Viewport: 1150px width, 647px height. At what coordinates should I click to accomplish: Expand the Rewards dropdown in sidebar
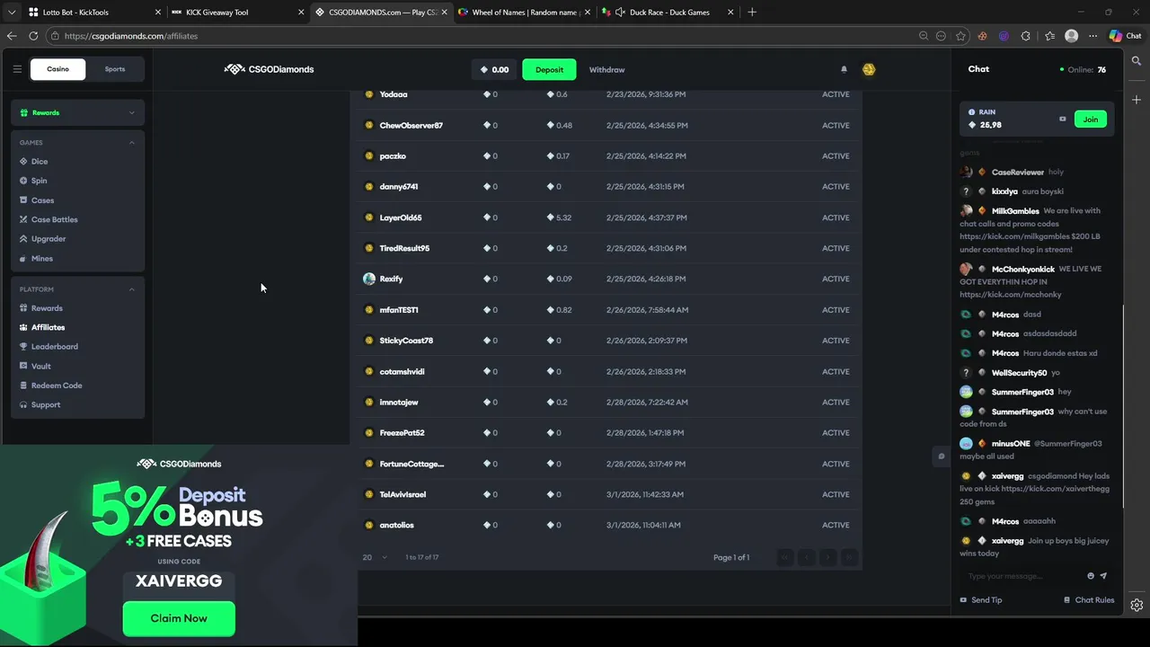[x=78, y=112]
